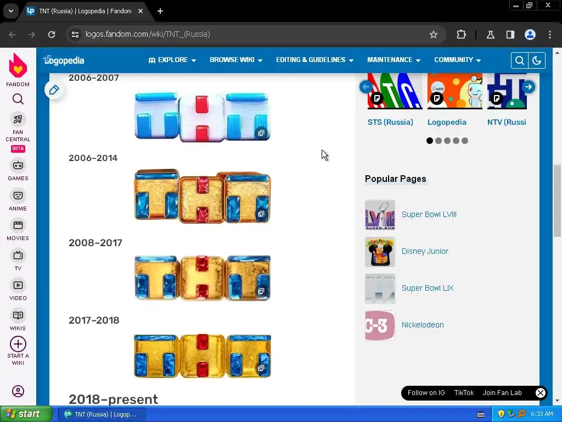Open the Logopedia wiki logo
The image size is (562, 422).
(64, 60)
